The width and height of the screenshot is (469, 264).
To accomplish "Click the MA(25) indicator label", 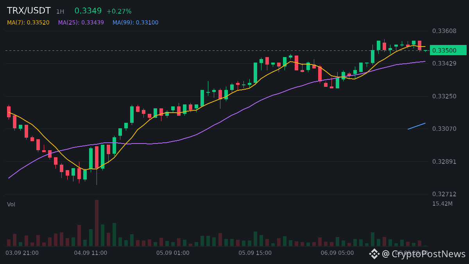I will click(81, 23).
